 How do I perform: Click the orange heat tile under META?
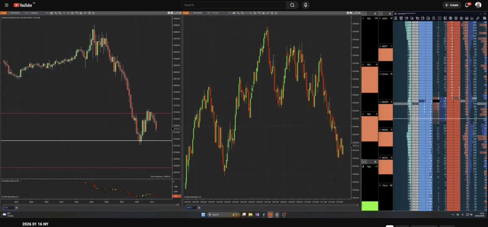(385, 167)
